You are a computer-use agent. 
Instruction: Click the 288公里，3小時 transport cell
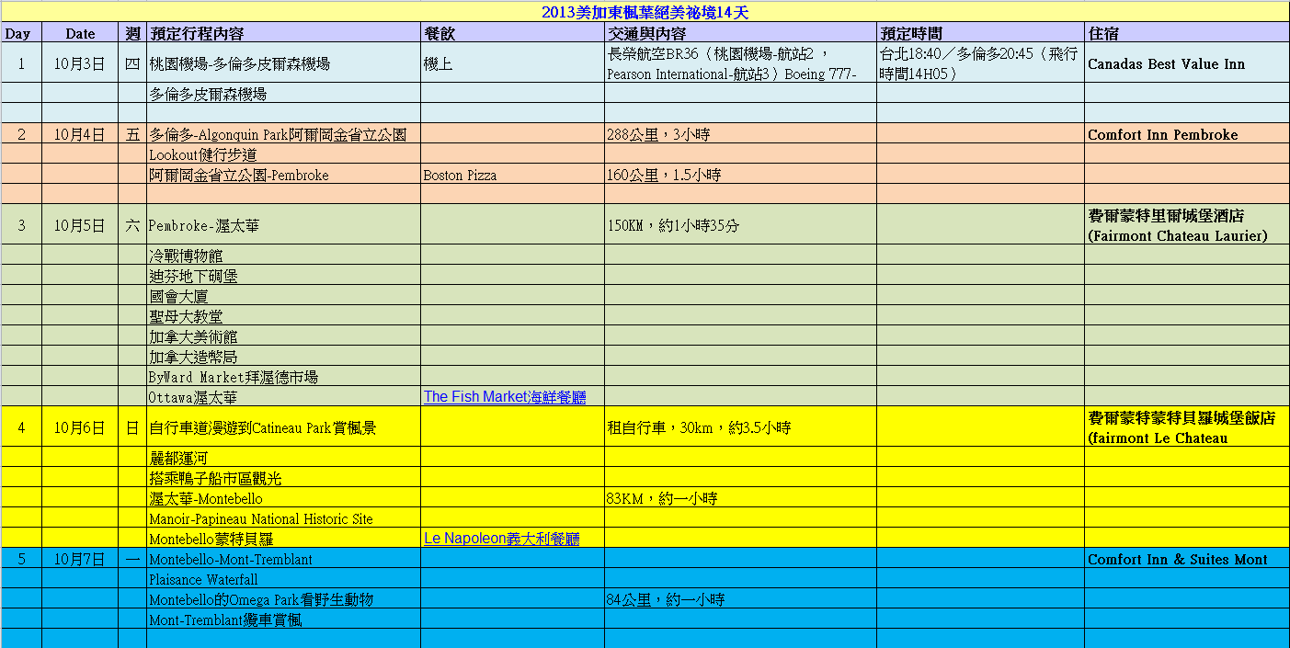(657, 135)
